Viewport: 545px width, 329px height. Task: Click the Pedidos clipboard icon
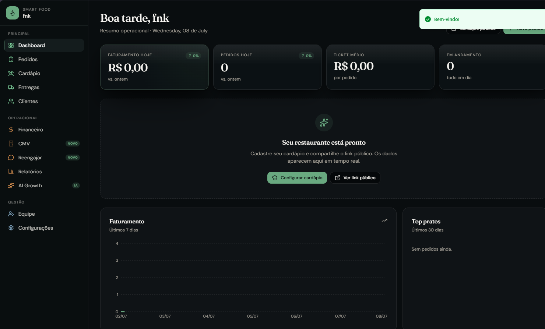point(11,59)
